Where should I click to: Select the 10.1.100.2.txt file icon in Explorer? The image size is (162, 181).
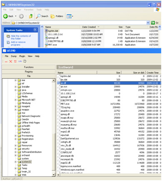(46, 34)
